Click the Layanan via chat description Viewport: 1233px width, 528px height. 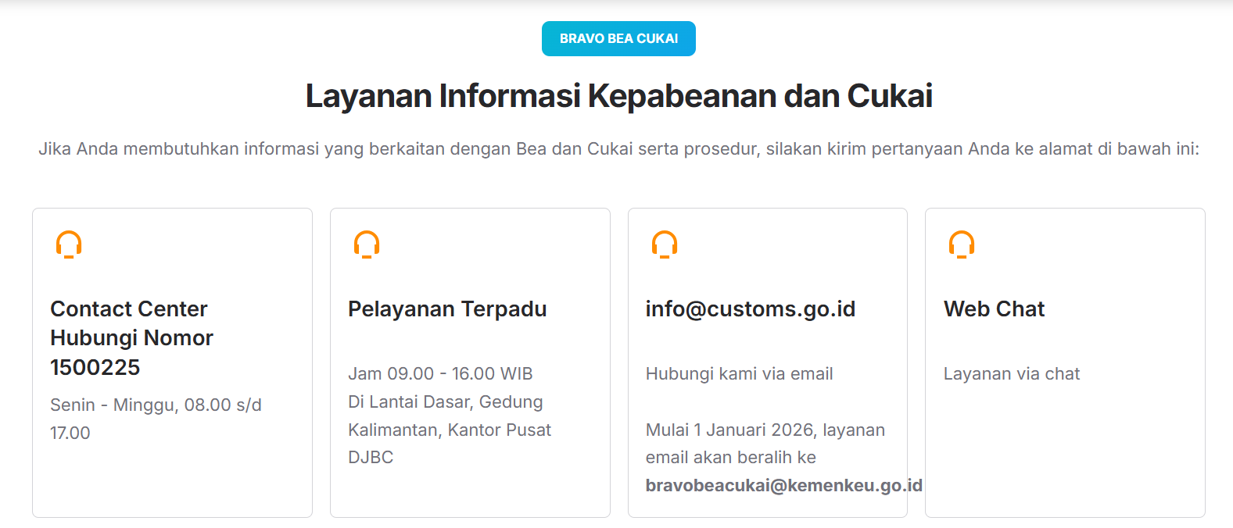click(1011, 374)
